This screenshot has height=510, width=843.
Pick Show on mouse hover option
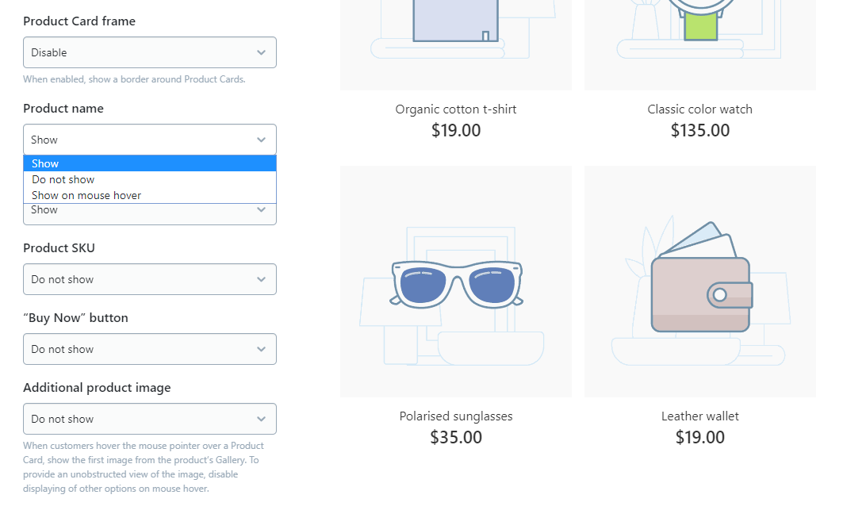(x=149, y=195)
